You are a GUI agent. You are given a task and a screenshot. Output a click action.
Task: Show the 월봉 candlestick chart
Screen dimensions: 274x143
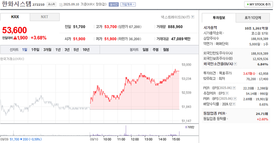[x=166, y=49]
